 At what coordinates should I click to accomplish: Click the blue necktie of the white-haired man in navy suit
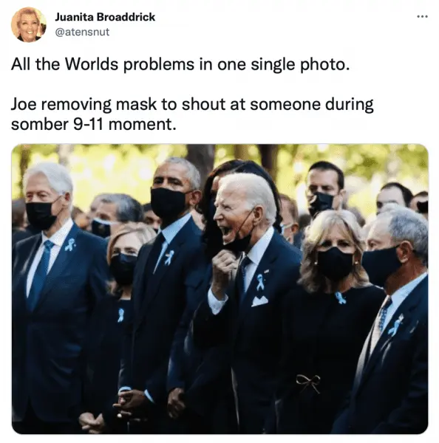(41, 275)
